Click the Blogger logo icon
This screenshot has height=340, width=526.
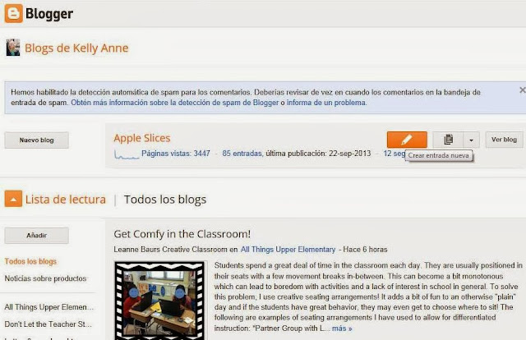coord(14,13)
